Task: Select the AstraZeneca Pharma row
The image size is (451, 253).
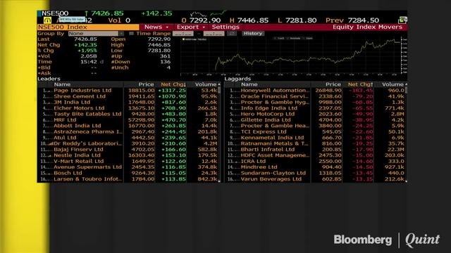Action: (x=128, y=131)
